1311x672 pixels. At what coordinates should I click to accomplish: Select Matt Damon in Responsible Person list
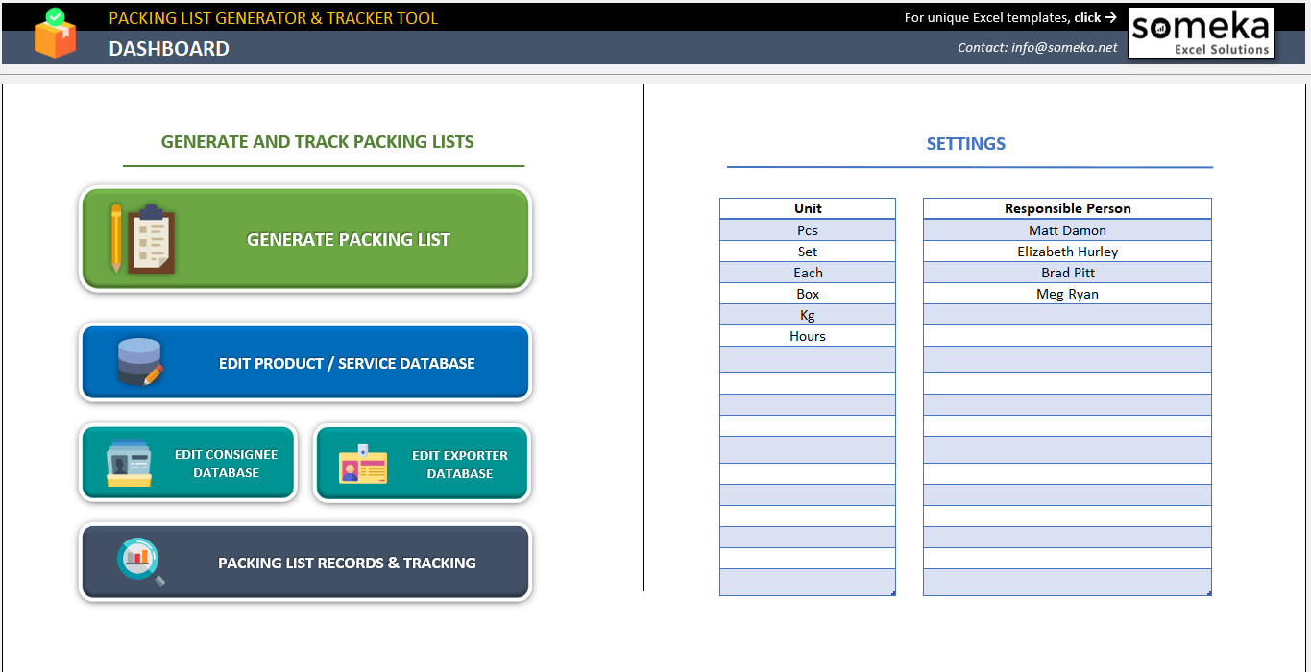click(1066, 229)
